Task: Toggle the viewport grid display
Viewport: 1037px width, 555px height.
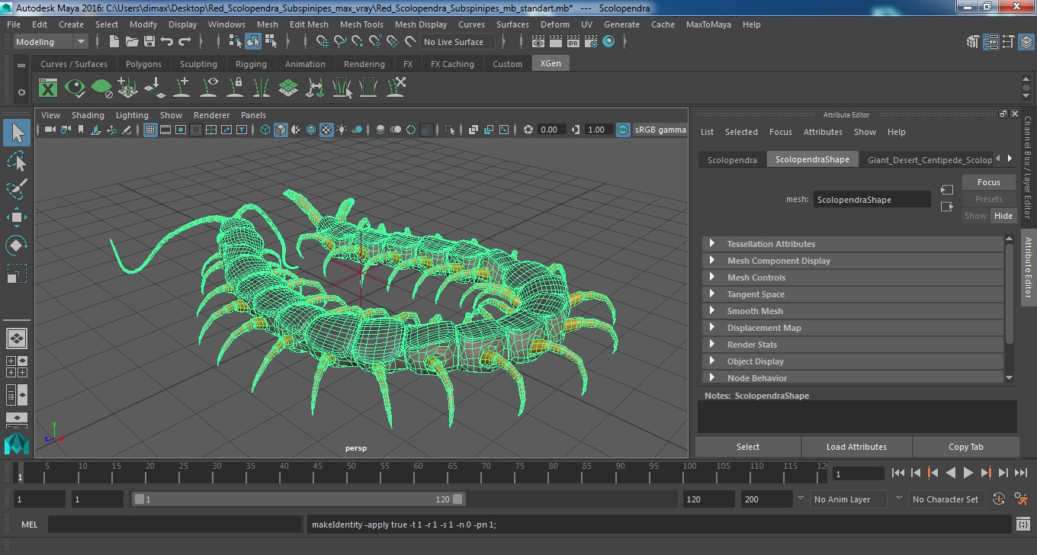Action: [x=150, y=130]
